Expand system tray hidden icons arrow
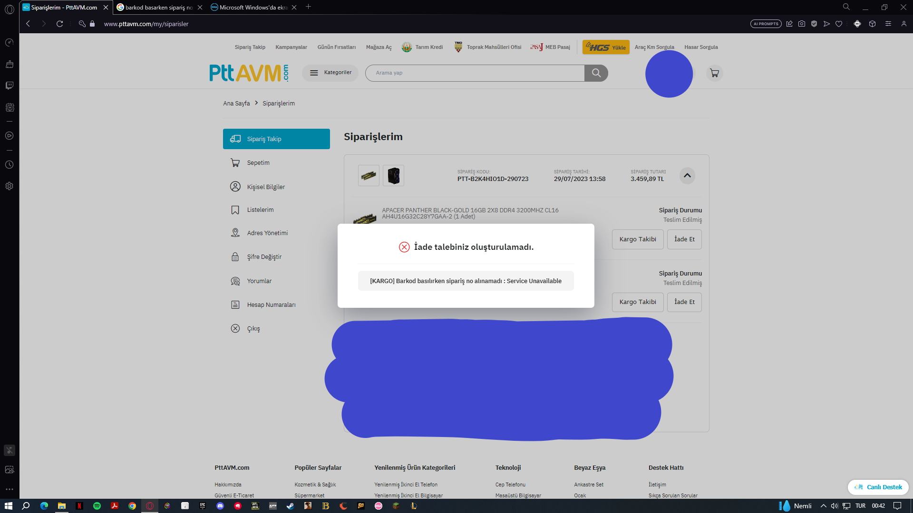 pyautogui.click(x=823, y=506)
